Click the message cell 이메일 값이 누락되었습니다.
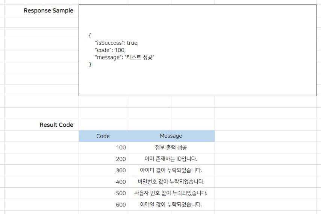Image resolution: width=321 pixels, height=214 pixels. [x=171, y=205]
